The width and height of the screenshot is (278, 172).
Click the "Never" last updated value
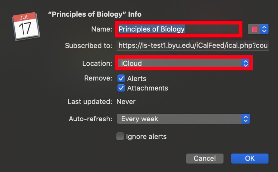(126, 102)
